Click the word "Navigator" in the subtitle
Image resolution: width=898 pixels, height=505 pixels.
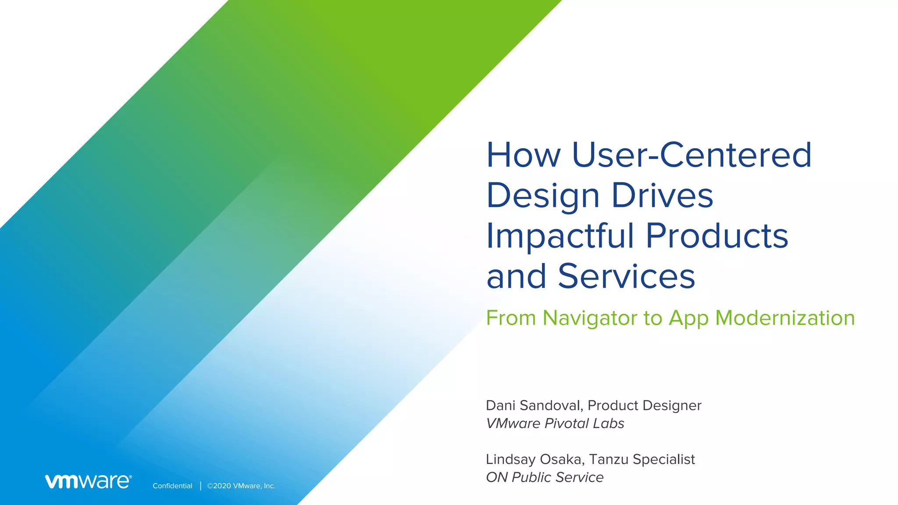590,318
